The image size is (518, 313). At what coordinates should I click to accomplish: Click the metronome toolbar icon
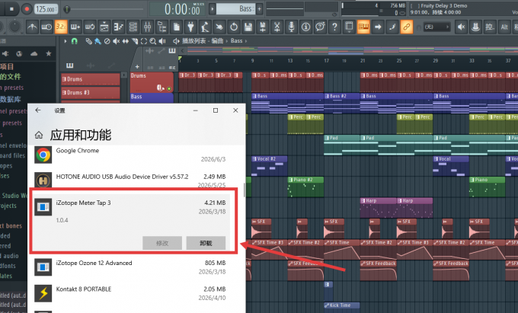[x=32, y=27]
